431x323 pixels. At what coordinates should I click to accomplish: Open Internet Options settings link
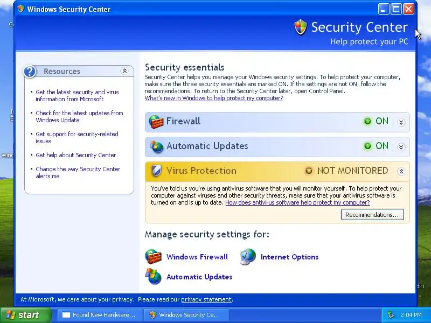tap(289, 257)
